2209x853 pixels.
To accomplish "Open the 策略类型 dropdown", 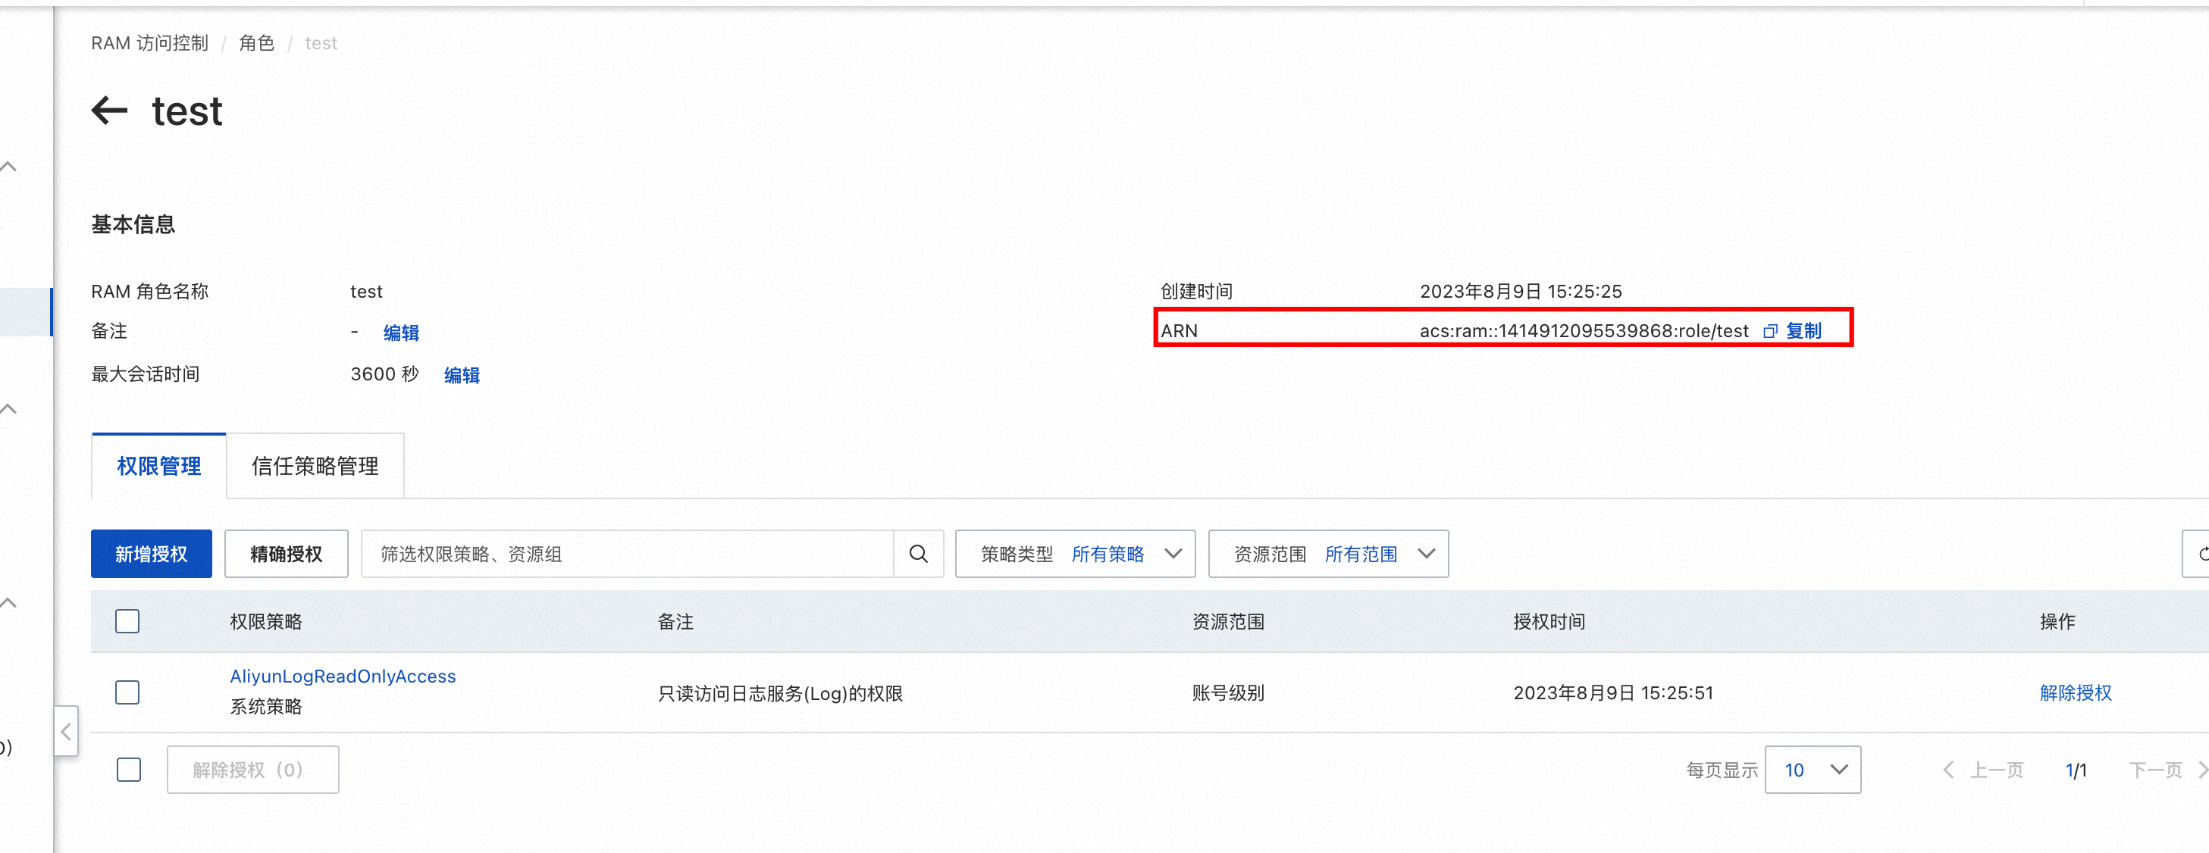I will pyautogui.click(x=1074, y=554).
